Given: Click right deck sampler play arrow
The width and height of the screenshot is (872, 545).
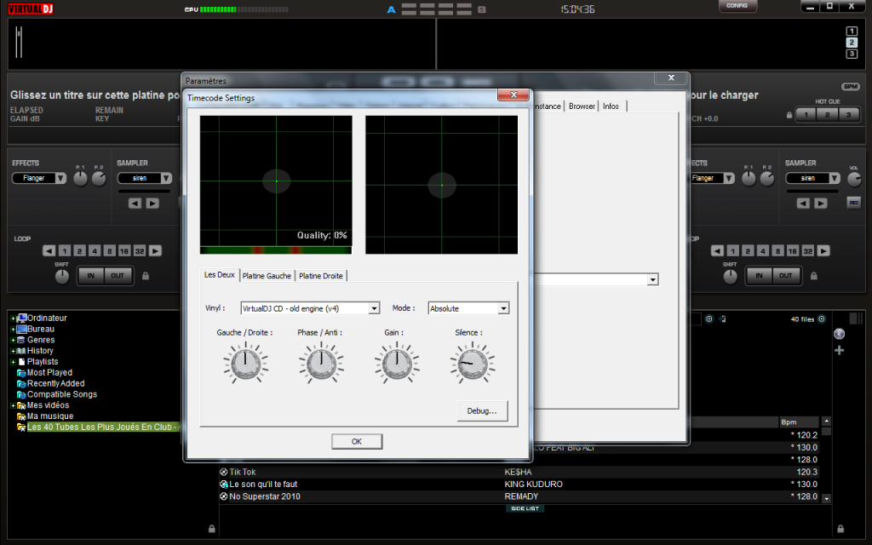Looking at the screenshot, I should click(821, 204).
